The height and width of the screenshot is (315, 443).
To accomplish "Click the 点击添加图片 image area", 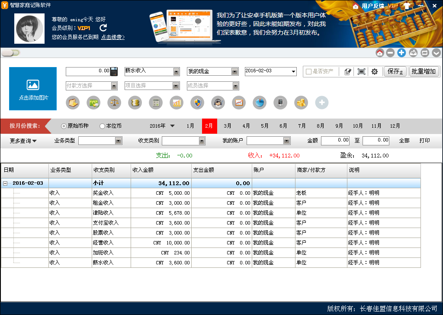I will pyautogui.click(x=33, y=89).
